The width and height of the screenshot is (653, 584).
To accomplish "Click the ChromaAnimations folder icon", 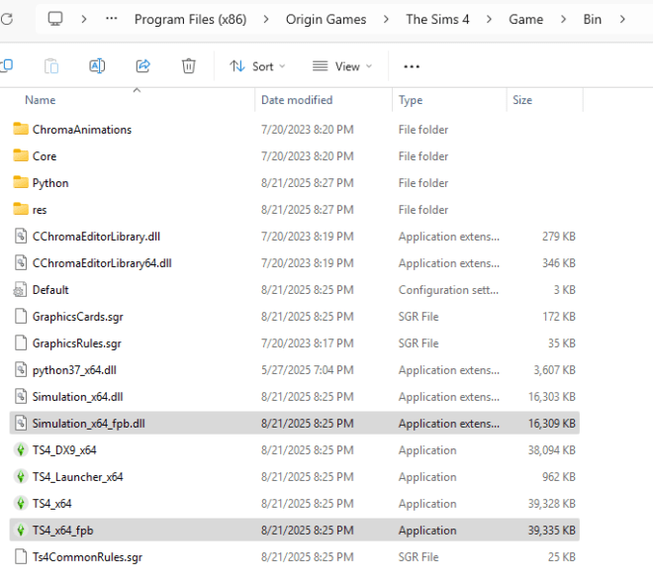I will [x=21, y=130].
